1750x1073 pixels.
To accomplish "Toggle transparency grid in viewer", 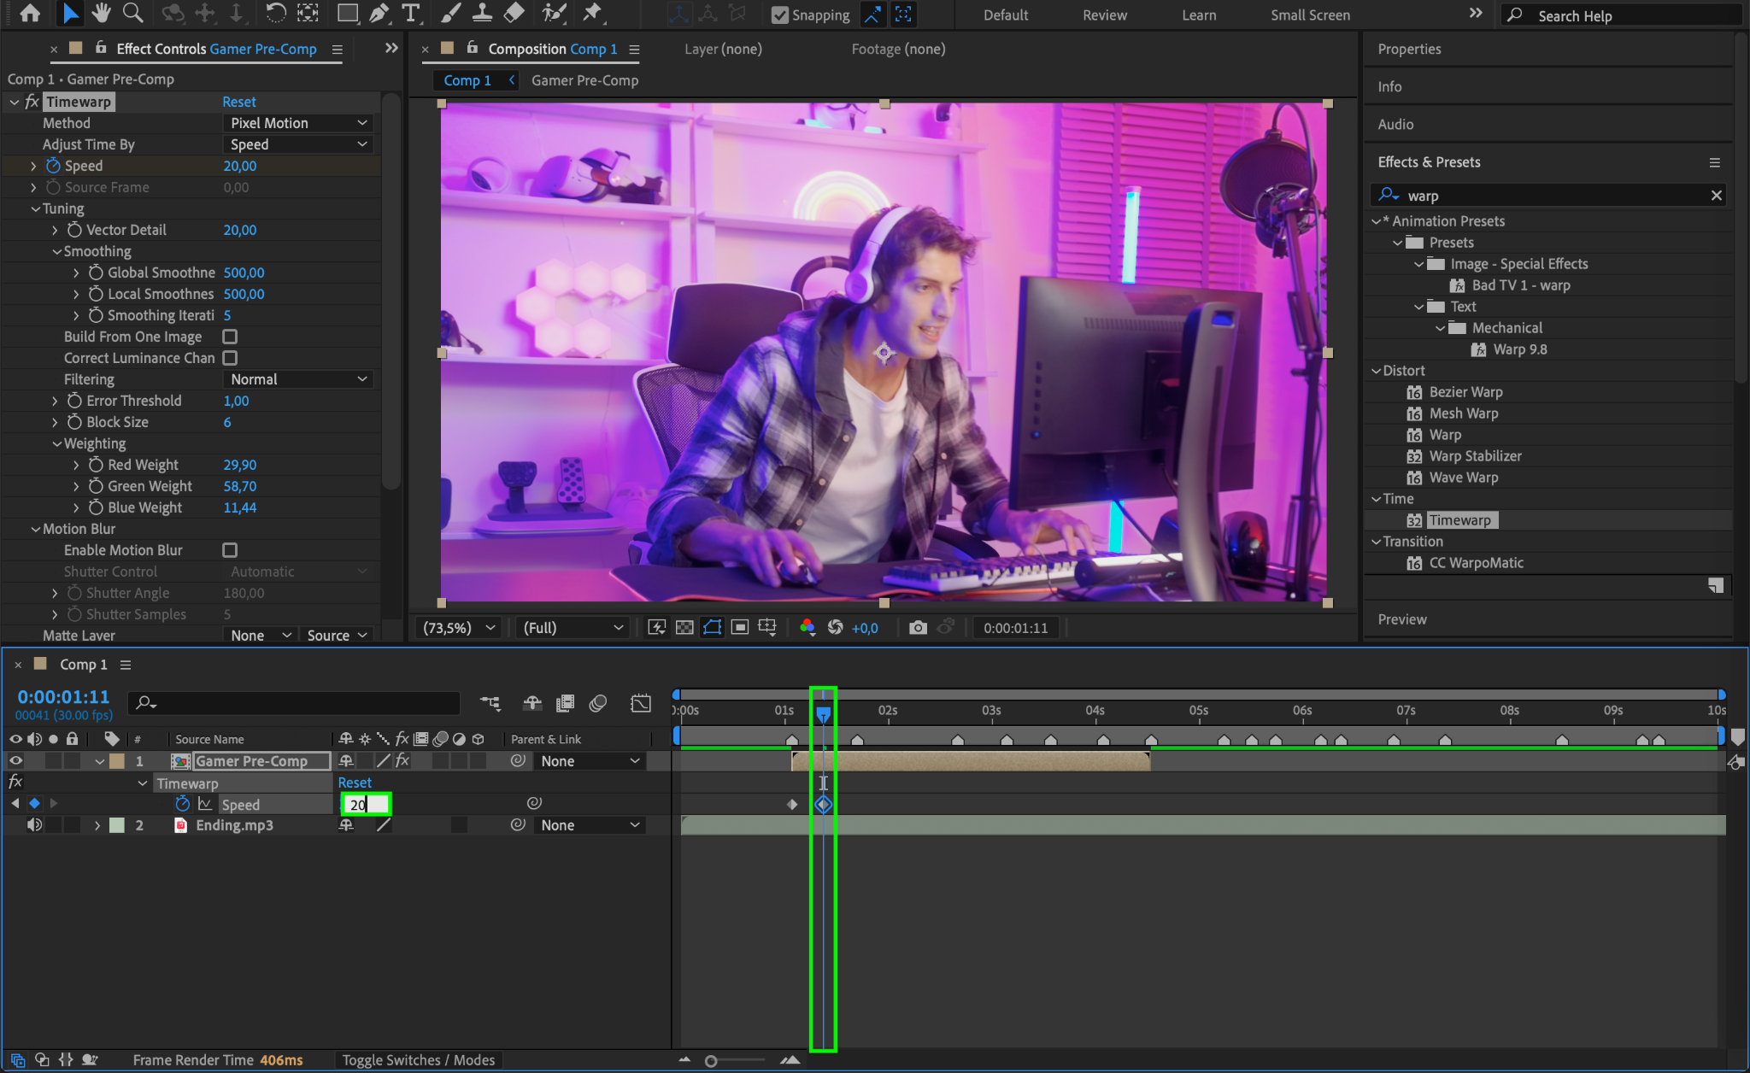I will (684, 628).
